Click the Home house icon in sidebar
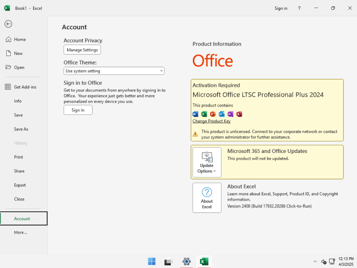Viewport: 357px width, 268px height. tap(8, 39)
